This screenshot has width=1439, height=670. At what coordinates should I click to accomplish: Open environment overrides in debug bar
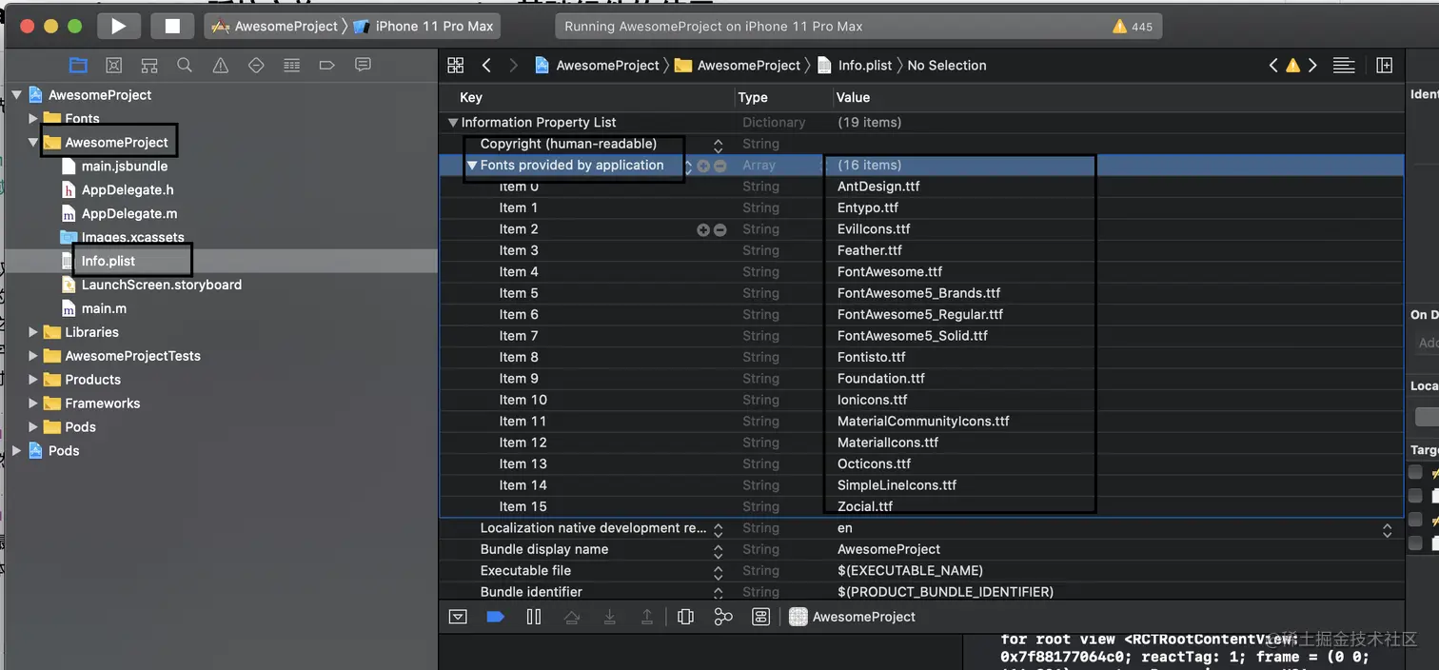coord(760,617)
